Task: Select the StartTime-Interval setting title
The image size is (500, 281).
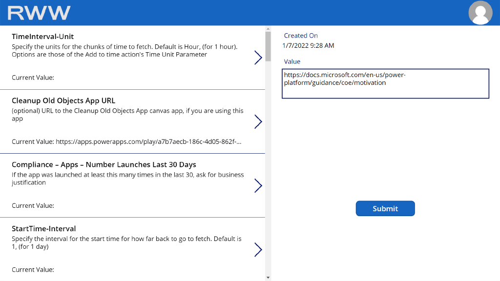Action: click(44, 228)
